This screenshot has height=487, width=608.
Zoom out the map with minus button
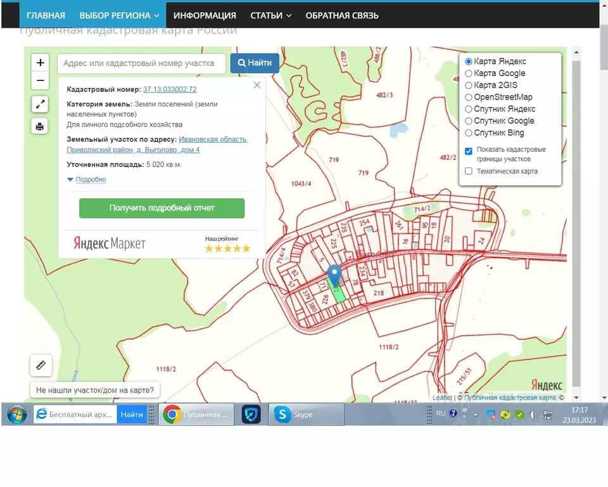pyautogui.click(x=41, y=81)
